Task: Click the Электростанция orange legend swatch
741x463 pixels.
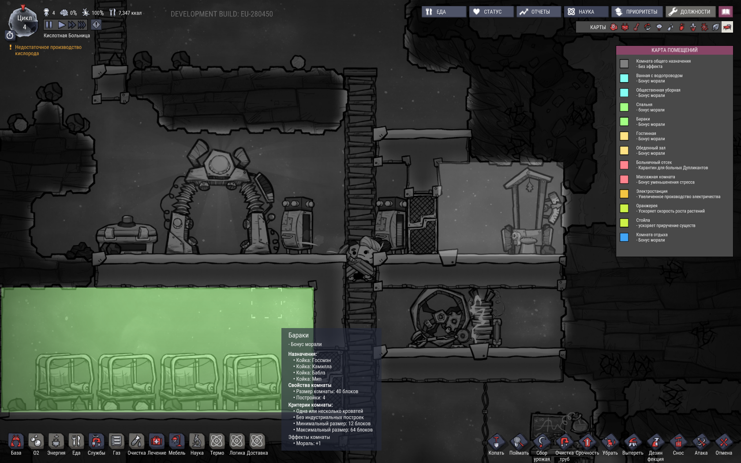Action: 624,194
